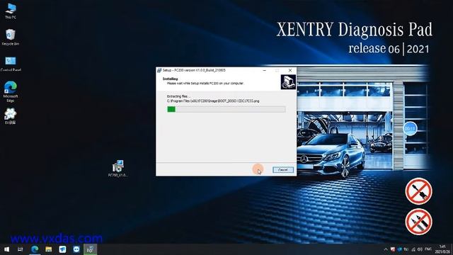The image size is (453, 255).
Task: Click the round blue 00:15 timer badge
Action: [x=410, y=129]
